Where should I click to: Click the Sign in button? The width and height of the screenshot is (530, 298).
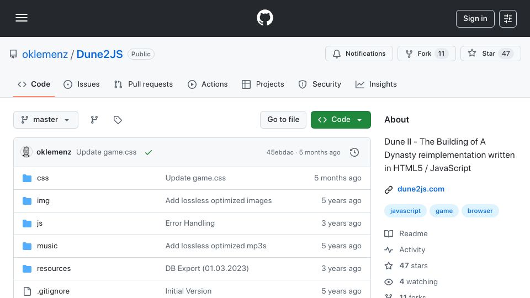tap(475, 19)
